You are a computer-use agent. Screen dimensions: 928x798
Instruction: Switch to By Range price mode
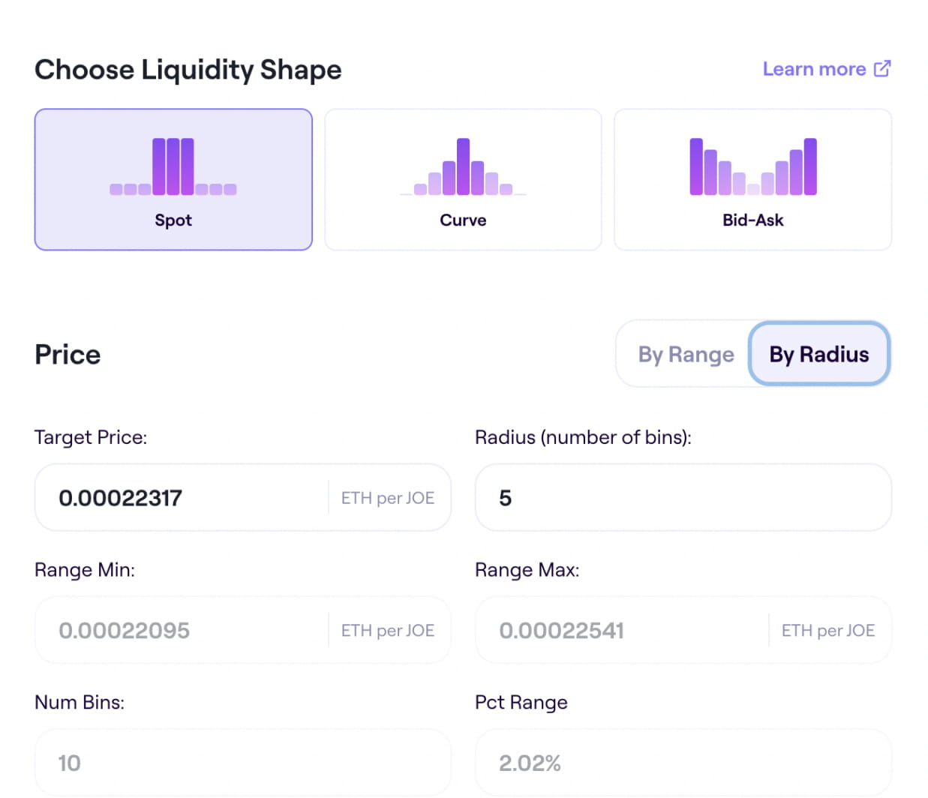[x=686, y=355]
